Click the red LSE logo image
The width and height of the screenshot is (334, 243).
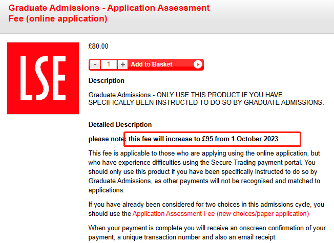pyautogui.click(x=43, y=78)
